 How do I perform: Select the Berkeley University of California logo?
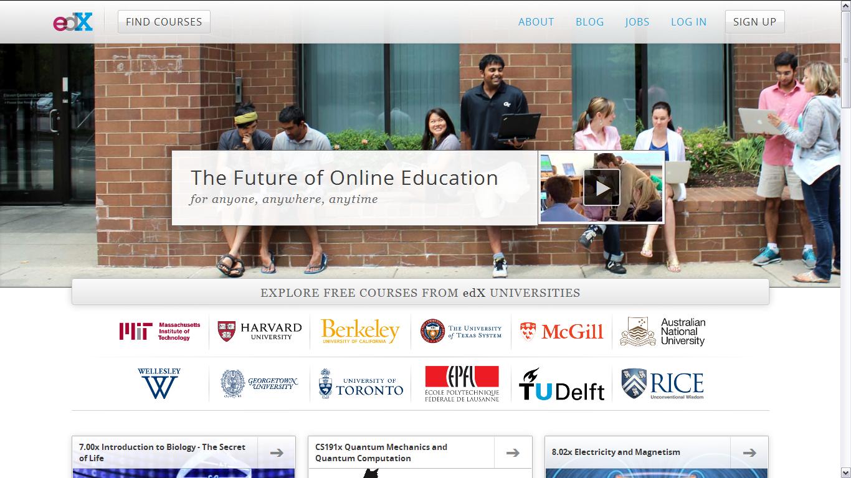pyautogui.click(x=360, y=331)
